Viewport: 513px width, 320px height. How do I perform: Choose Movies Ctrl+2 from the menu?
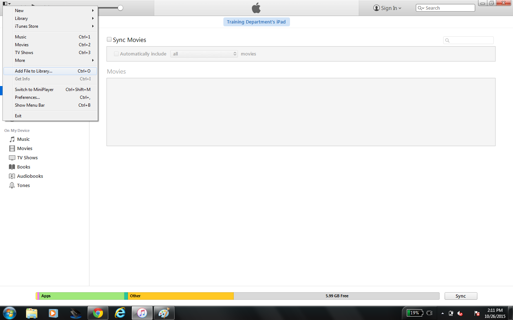pos(50,45)
